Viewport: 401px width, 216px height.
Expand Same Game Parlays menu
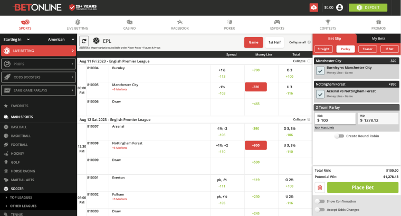pos(39,90)
